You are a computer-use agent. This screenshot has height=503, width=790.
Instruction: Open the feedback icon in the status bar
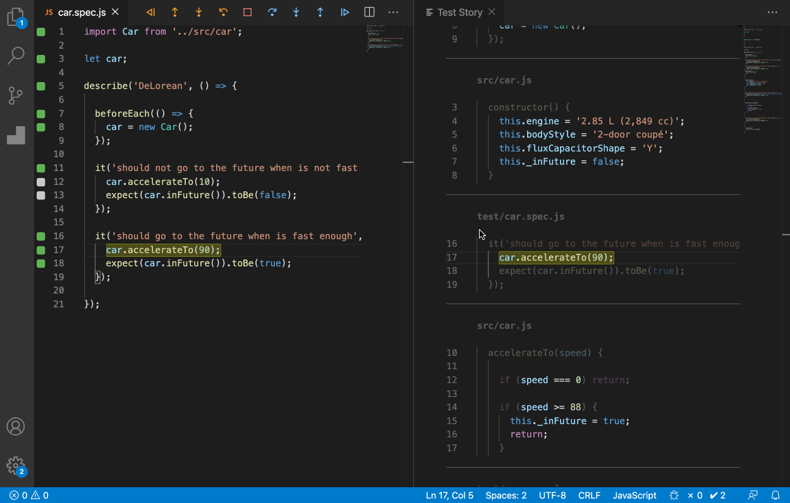pyautogui.click(x=753, y=495)
